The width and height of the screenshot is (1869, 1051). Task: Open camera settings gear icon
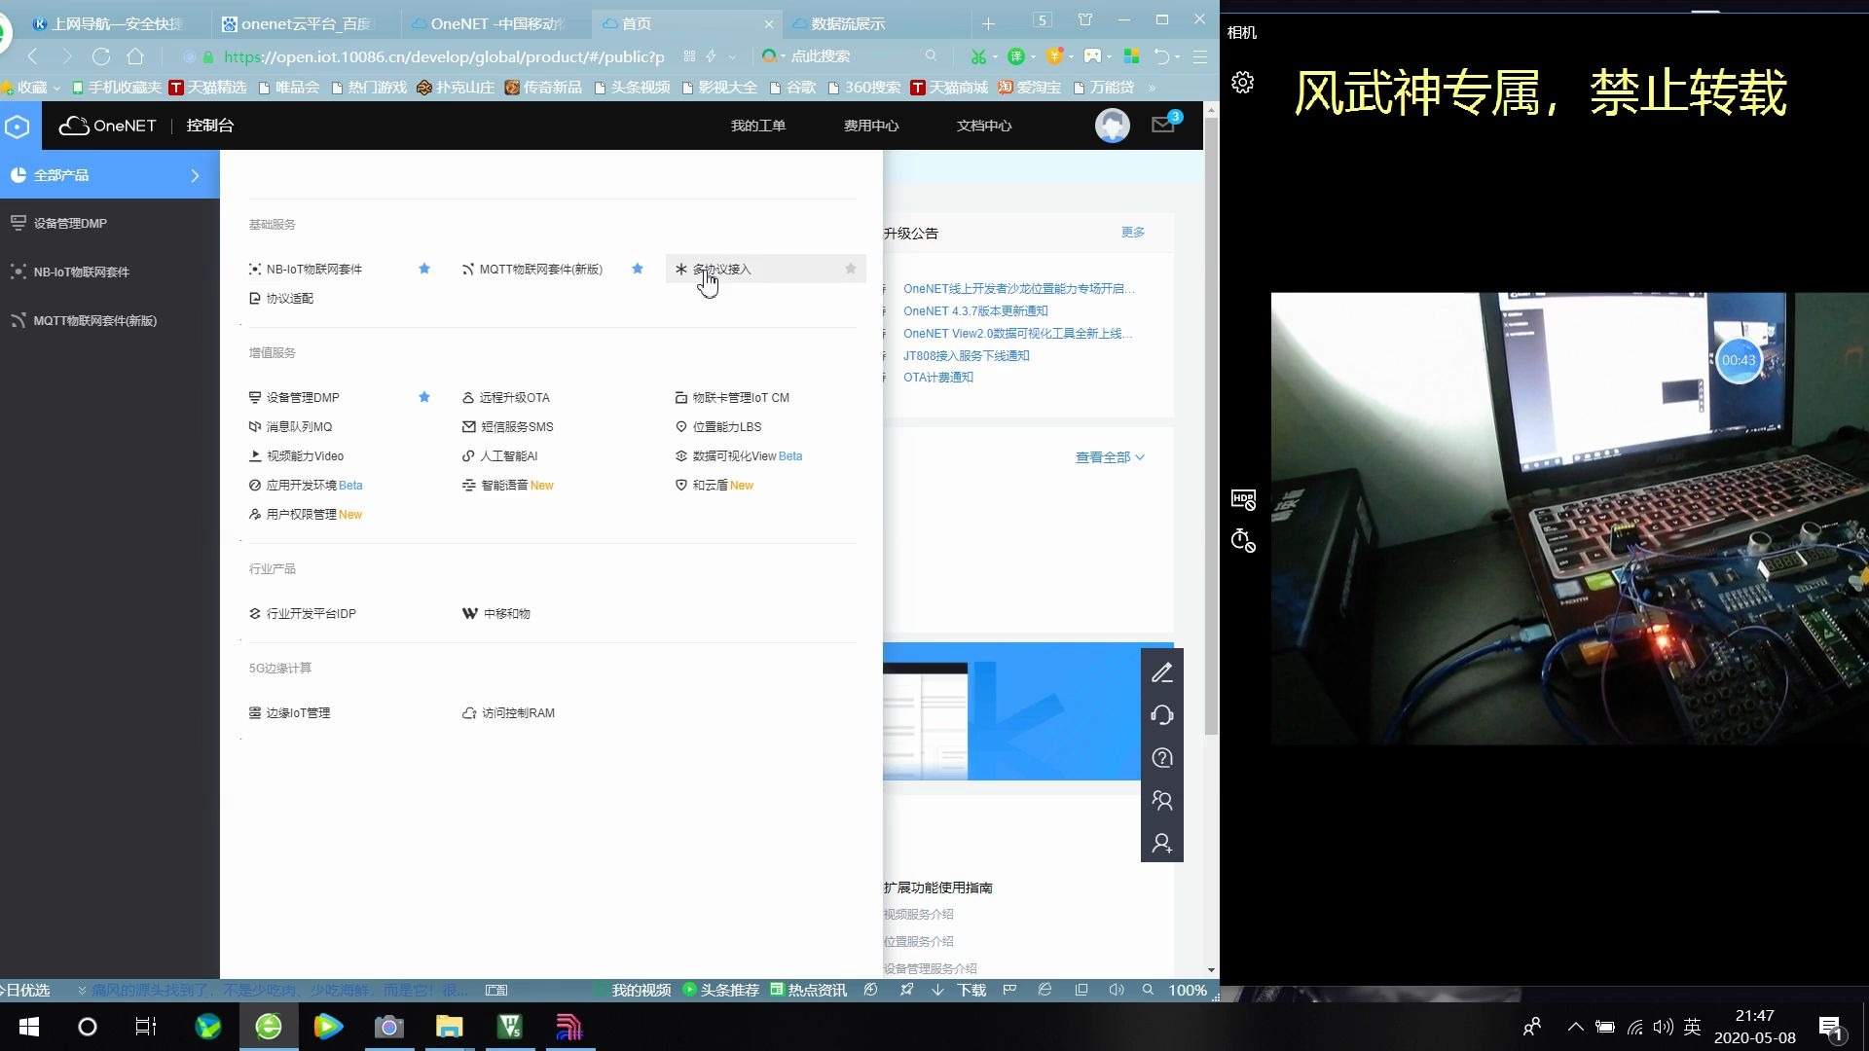(1242, 83)
